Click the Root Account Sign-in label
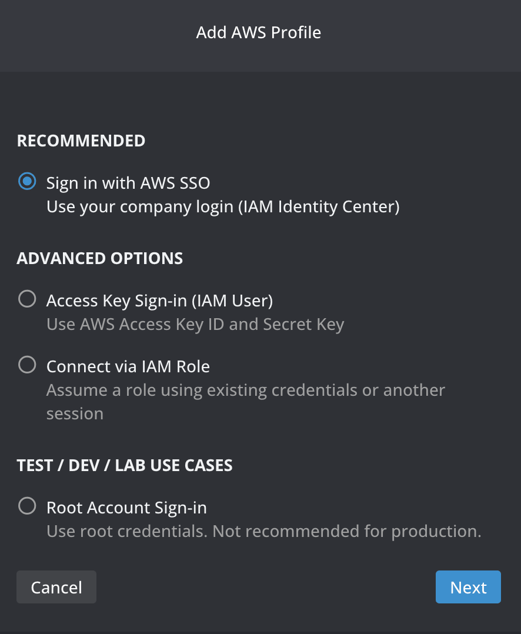This screenshot has height=634, width=521. pyautogui.click(x=126, y=508)
